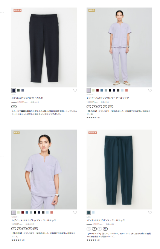The image size is (160, 249).
Task: Favorite the ladies' lavender scrub pants (heart)
Action: [150, 90]
